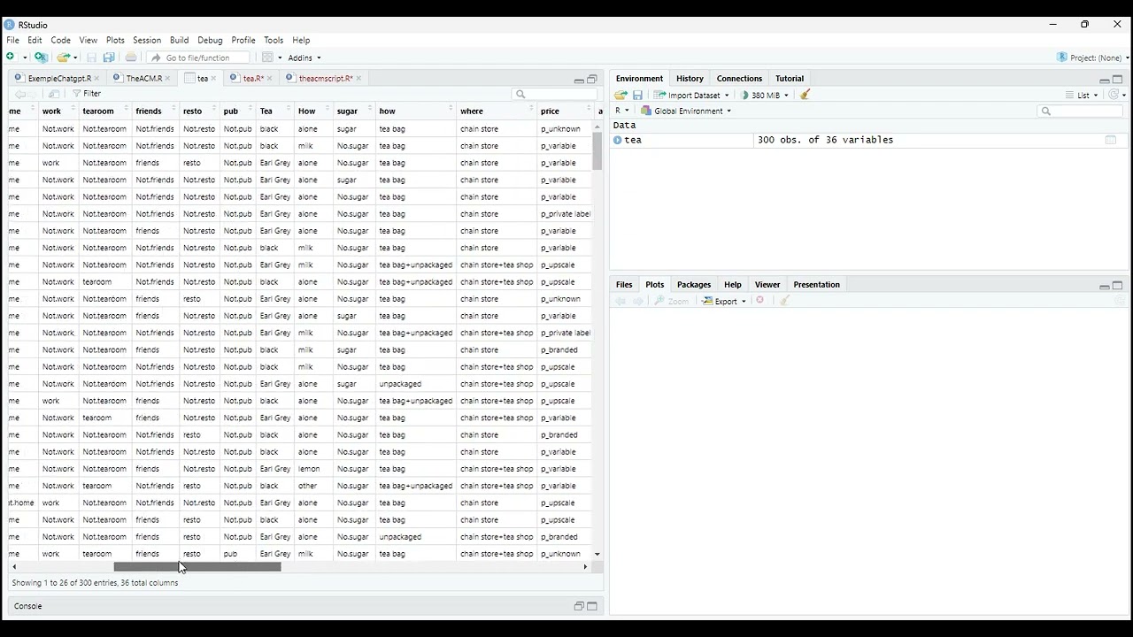Click the data viewer vertical scrollbar thumb
This screenshot has width=1133, height=637.
click(x=597, y=151)
